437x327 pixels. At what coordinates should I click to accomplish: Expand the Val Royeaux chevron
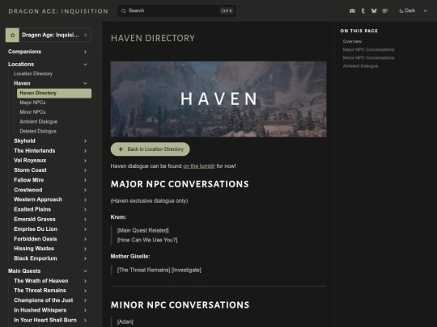(85, 161)
